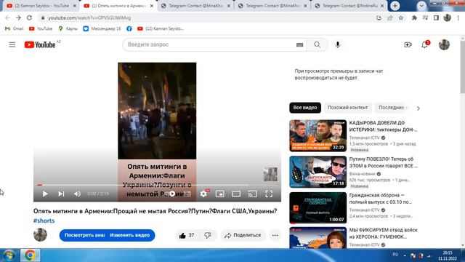
Task: Open the tab search dropdown arrow
Action: coord(421,6)
